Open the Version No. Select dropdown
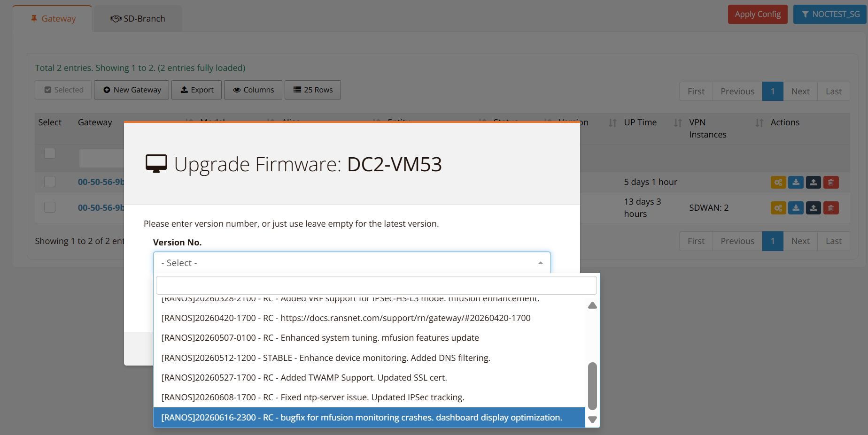 (x=352, y=263)
